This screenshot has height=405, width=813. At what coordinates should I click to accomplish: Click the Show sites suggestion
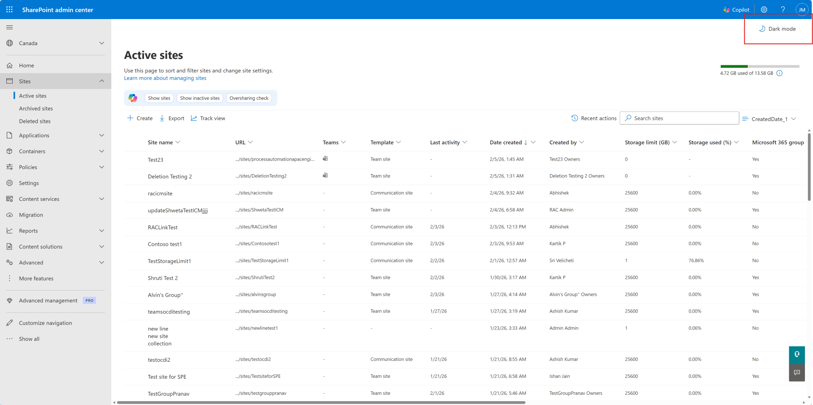pos(159,98)
